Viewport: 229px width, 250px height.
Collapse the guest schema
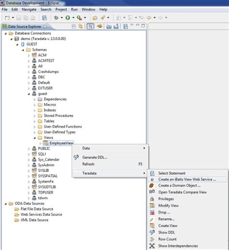click(x=29, y=94)
